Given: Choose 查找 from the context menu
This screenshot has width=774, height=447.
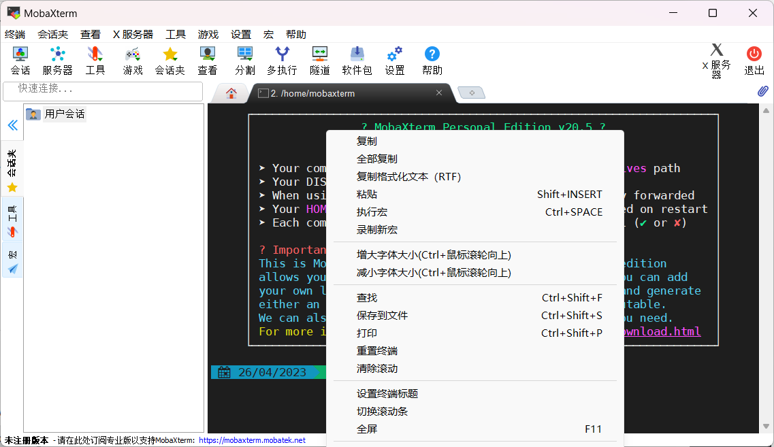Looking at the screenshot, I should point(475,298).
